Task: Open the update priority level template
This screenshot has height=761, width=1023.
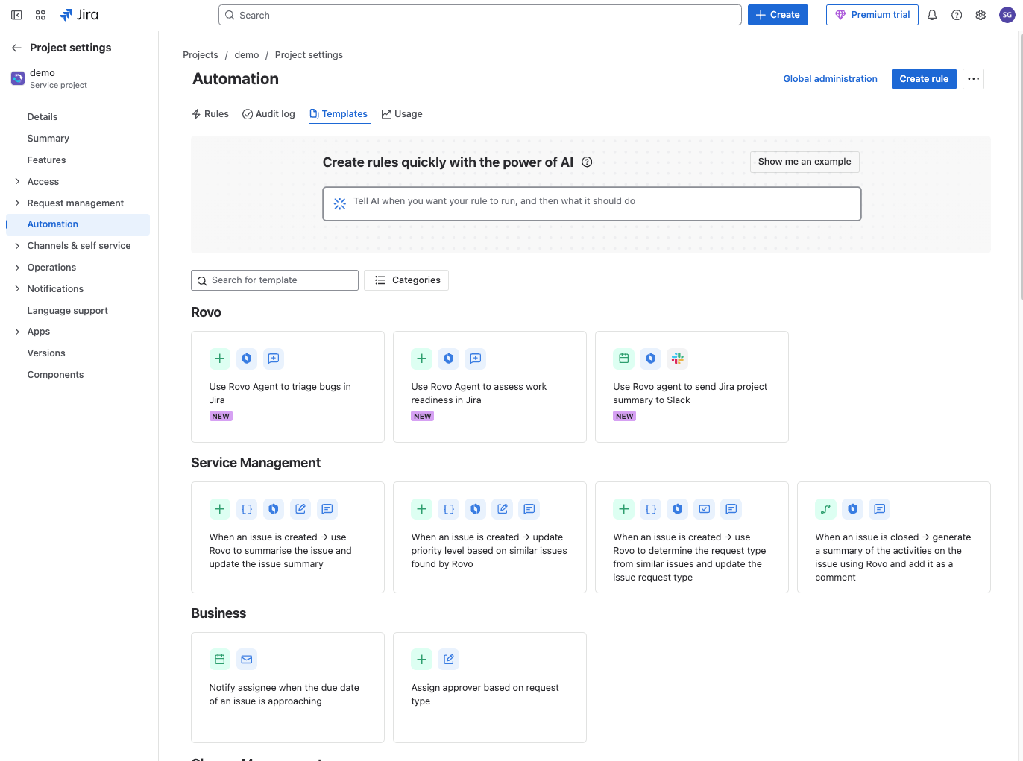Action: 490,537
